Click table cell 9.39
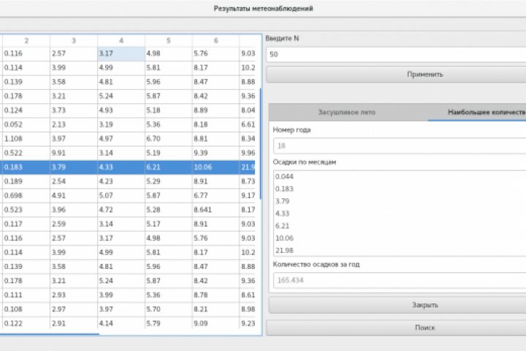This screenshot has width=526, height=351. (x=216, y=153)
